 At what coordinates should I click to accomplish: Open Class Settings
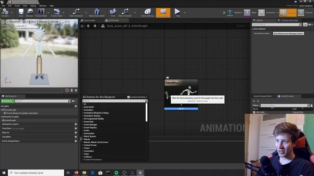(148, 13)
